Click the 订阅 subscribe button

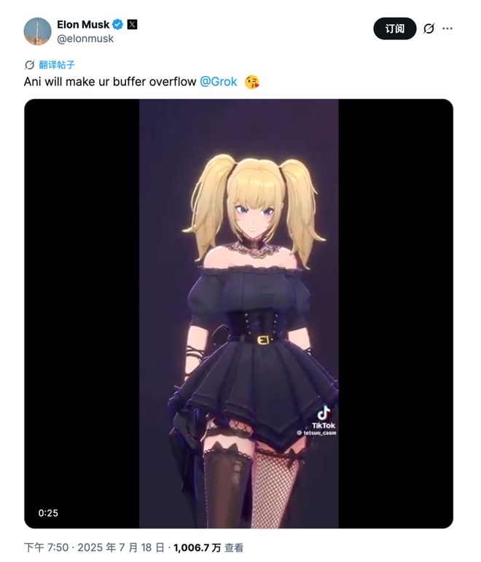pyautogui.click(x=394, y=28)
